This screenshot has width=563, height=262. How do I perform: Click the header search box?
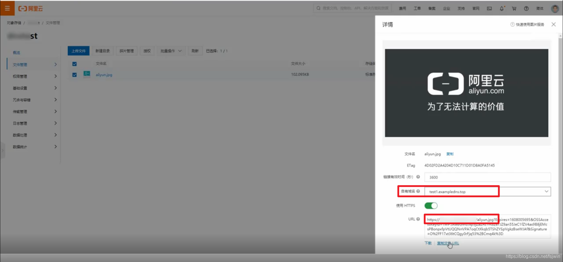coord(352,8)
